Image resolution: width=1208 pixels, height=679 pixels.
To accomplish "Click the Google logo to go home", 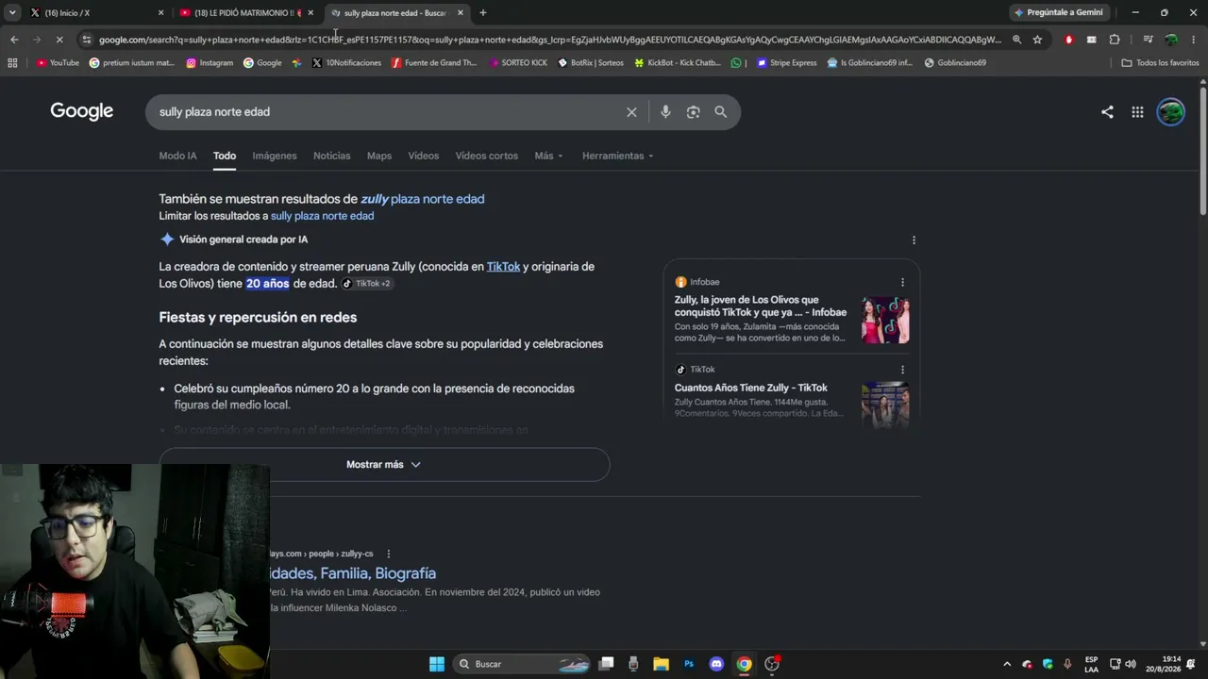I will click(x=82, y=111).
